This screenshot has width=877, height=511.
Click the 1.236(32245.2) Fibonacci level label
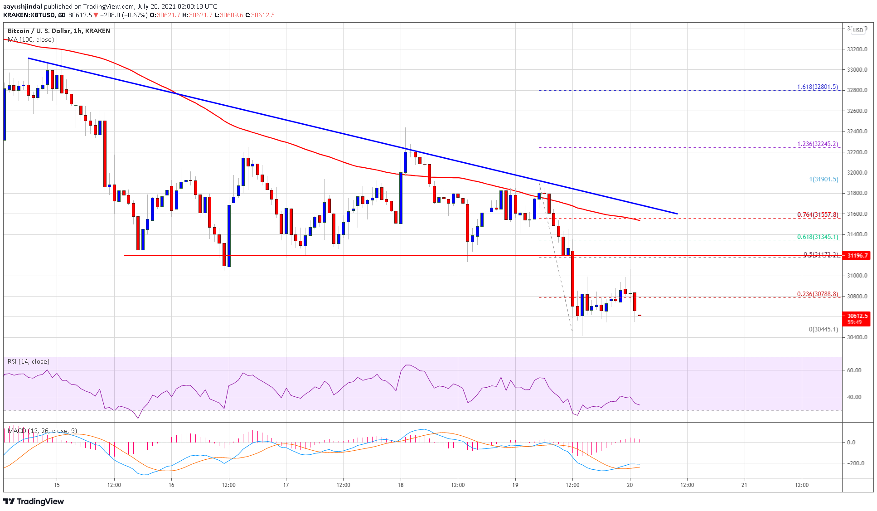817,144
